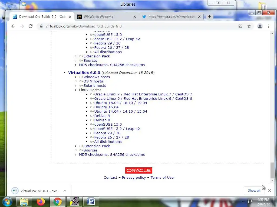Expand the VirtualBox download item chevron
Viewport: 277px width, 207px height.
65,191
